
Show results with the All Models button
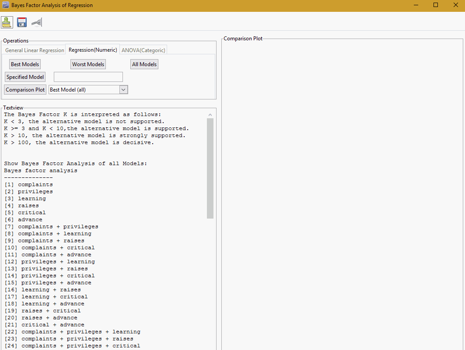(x=144, y=64)
